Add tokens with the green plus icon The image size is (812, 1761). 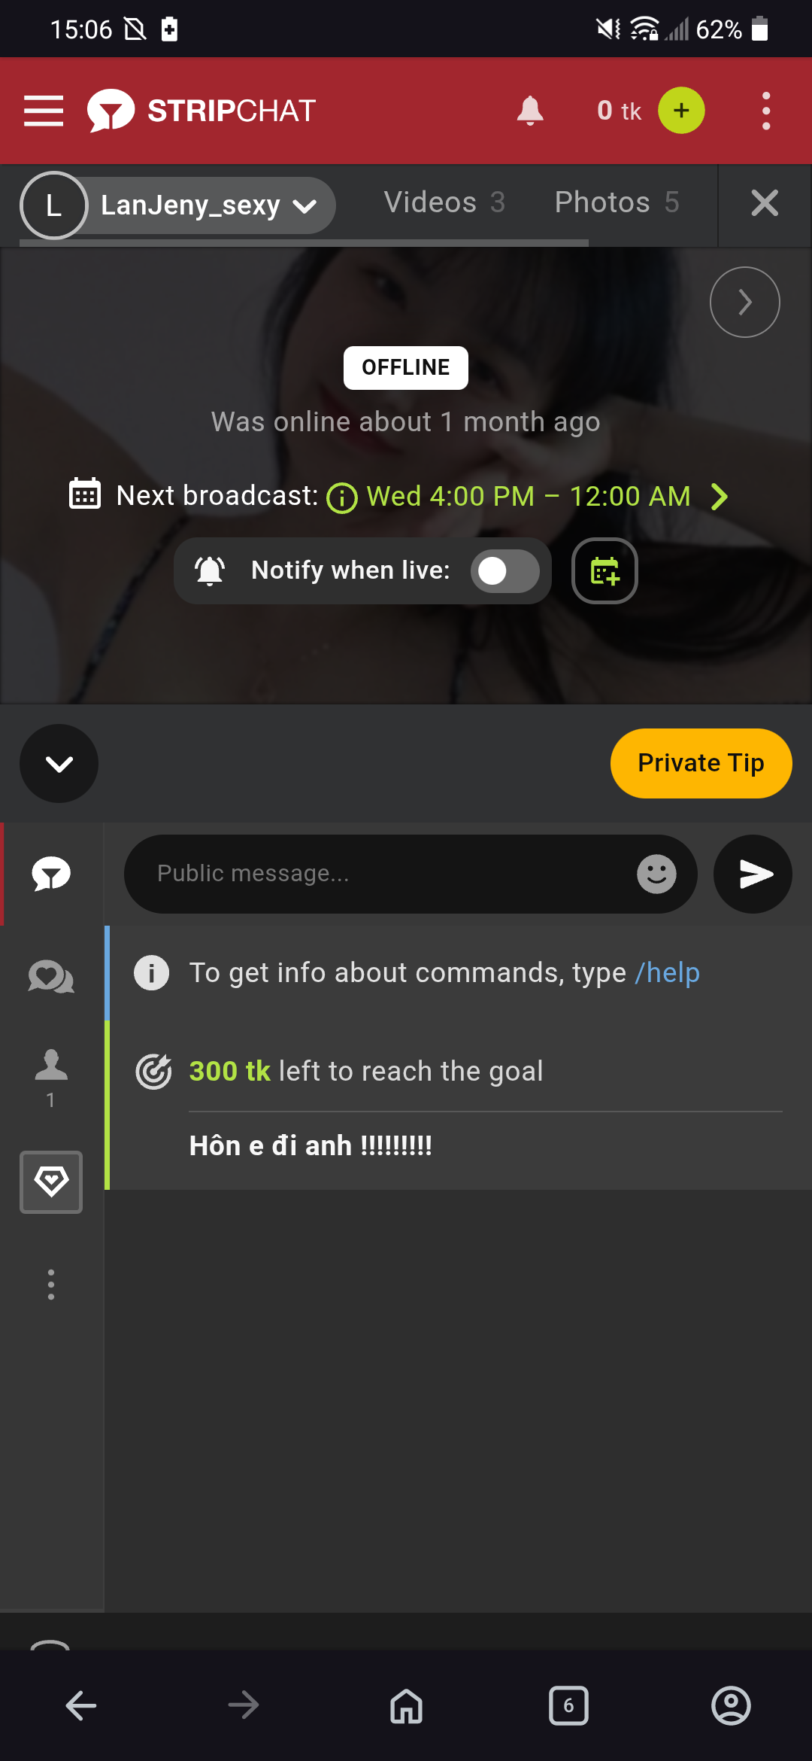[x=680, y=110]
